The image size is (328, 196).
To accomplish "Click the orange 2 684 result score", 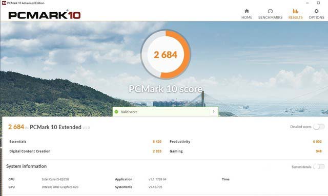I will pyautogui.click(x=16, y=127).
